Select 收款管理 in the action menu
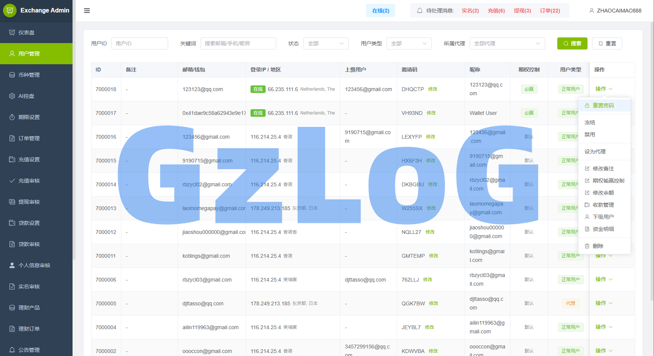This screenshot has width=654, height=356. coord(604,205)
